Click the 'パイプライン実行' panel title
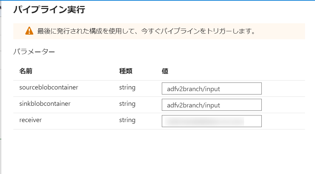This screenshot has width=315, height=174. pyautogui.click(x=49, y=9)
